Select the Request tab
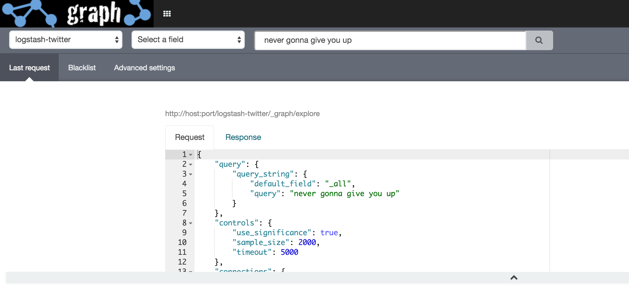Viewport: 629px width, 289px height. pos(189,137)
